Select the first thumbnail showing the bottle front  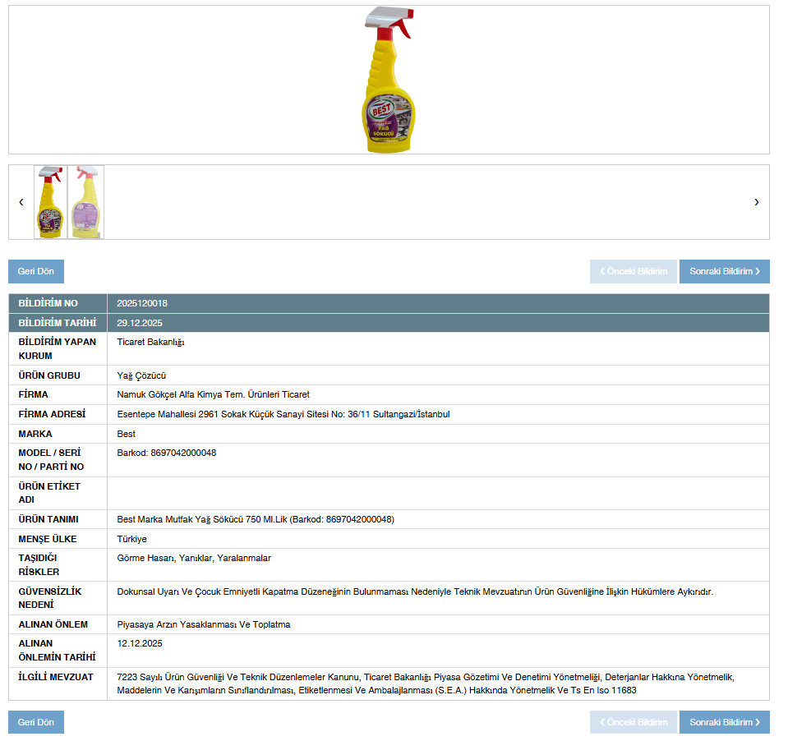51,202
